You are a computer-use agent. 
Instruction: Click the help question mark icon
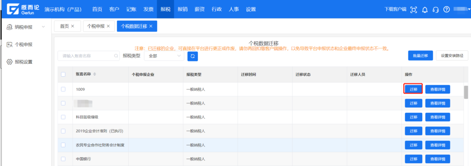coord(446,10)
